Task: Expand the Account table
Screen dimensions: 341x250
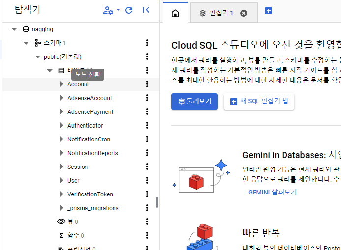Action: coord(62,84)
